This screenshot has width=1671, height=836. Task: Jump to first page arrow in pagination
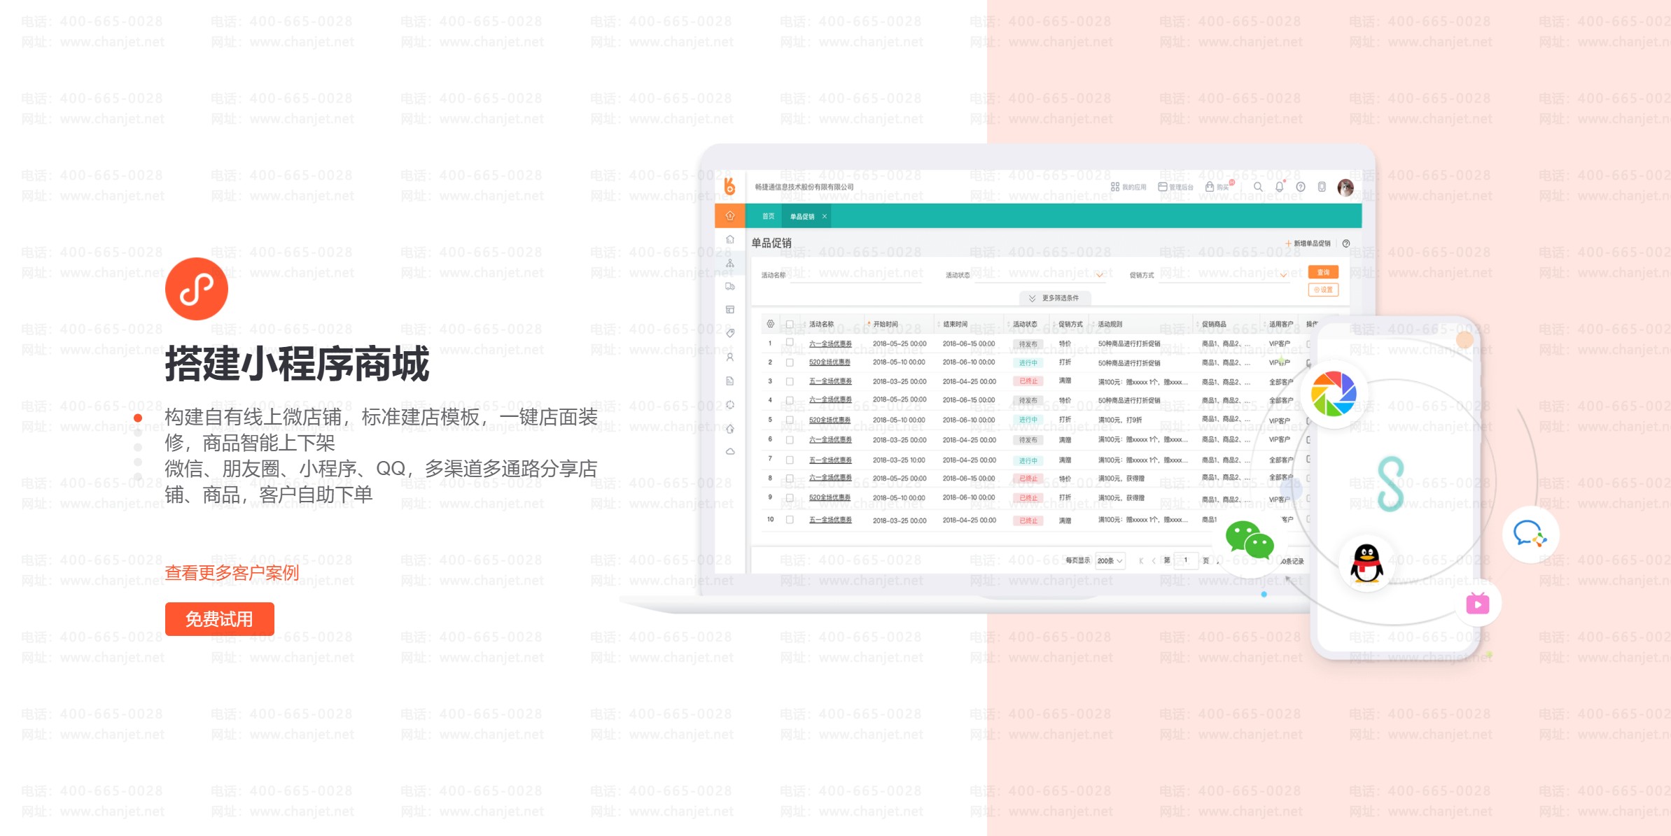(1141, 560)
